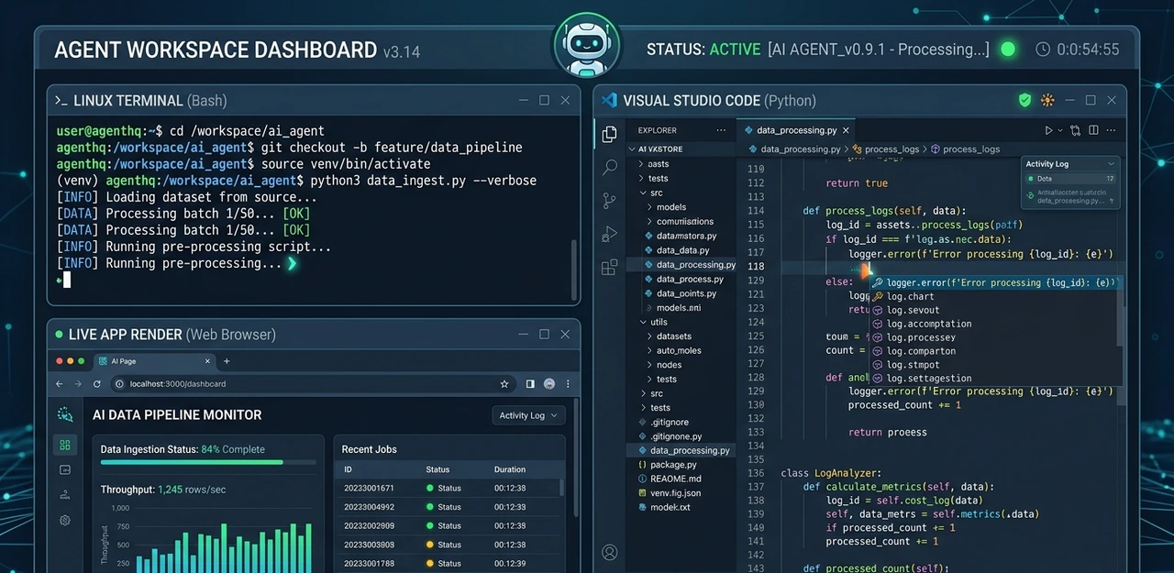Open Accounts icon at activity bar bottom
The image size is (1174, 573).
click(x=609, y=552)
